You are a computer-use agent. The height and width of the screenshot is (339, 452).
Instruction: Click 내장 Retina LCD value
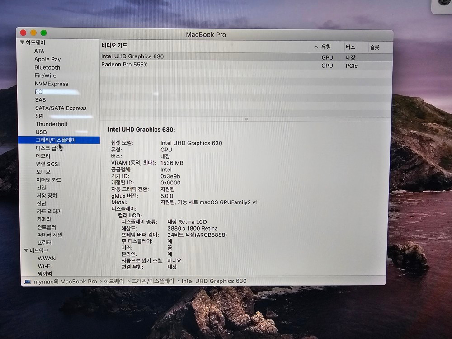click(x=187, y=221)
